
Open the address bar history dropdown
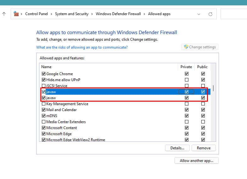click(199, 14)
